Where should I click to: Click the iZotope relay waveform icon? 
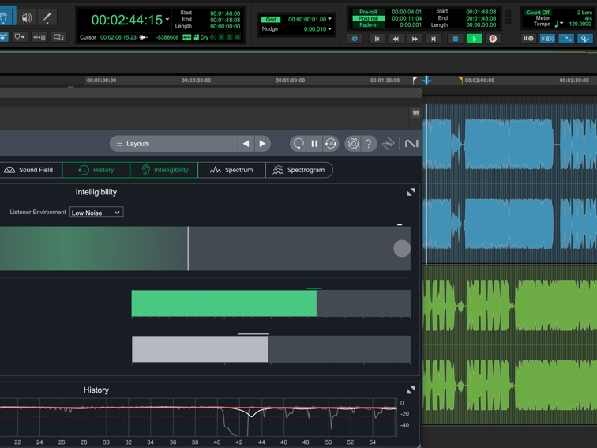coord(388,144)
